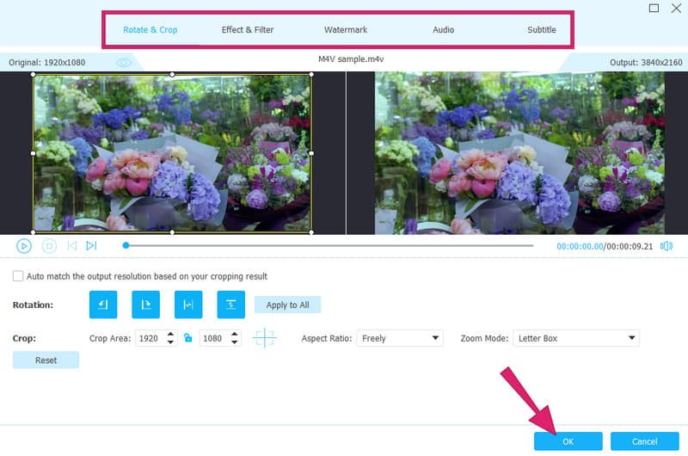
Task: Switch to Effect & Filter tab
Action: tap(248, 30)
